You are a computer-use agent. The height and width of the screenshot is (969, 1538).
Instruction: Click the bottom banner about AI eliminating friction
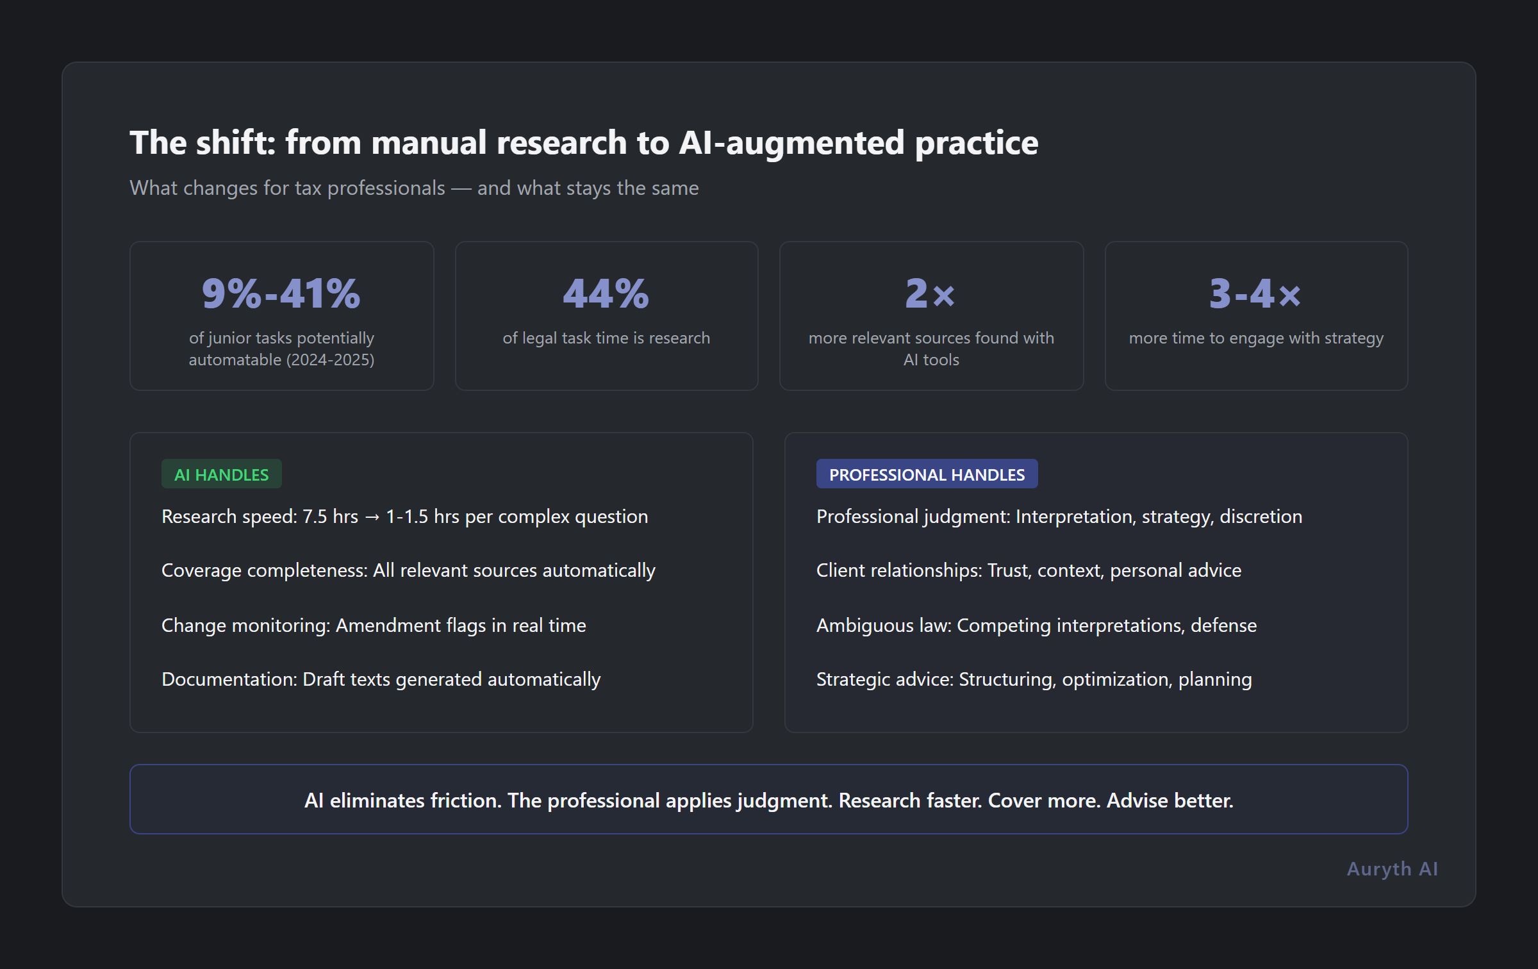tap(769, 800)
